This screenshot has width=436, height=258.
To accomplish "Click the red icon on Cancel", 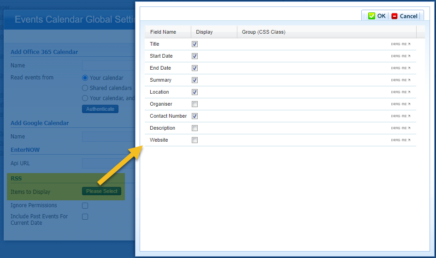I will click(395, 16).
